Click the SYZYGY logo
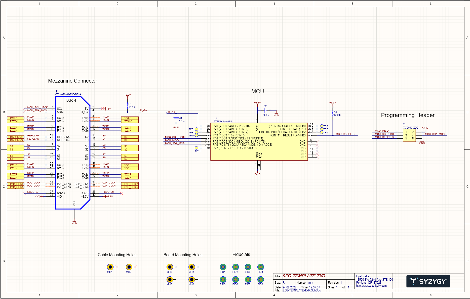 pos(428,281)
